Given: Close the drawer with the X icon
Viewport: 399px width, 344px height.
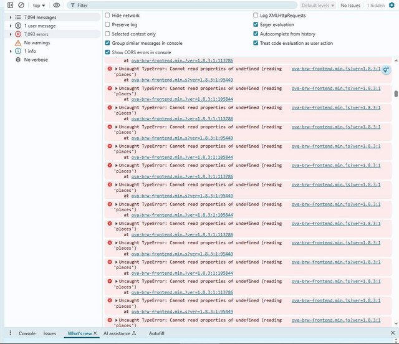Looking at the screenshot, I should 393,333.
